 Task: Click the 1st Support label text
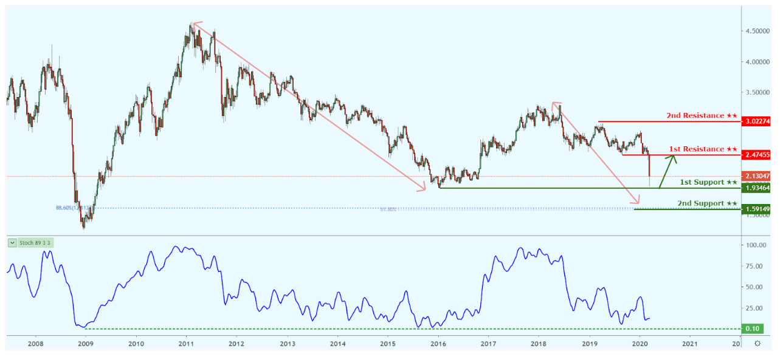[x=708, y=182]
